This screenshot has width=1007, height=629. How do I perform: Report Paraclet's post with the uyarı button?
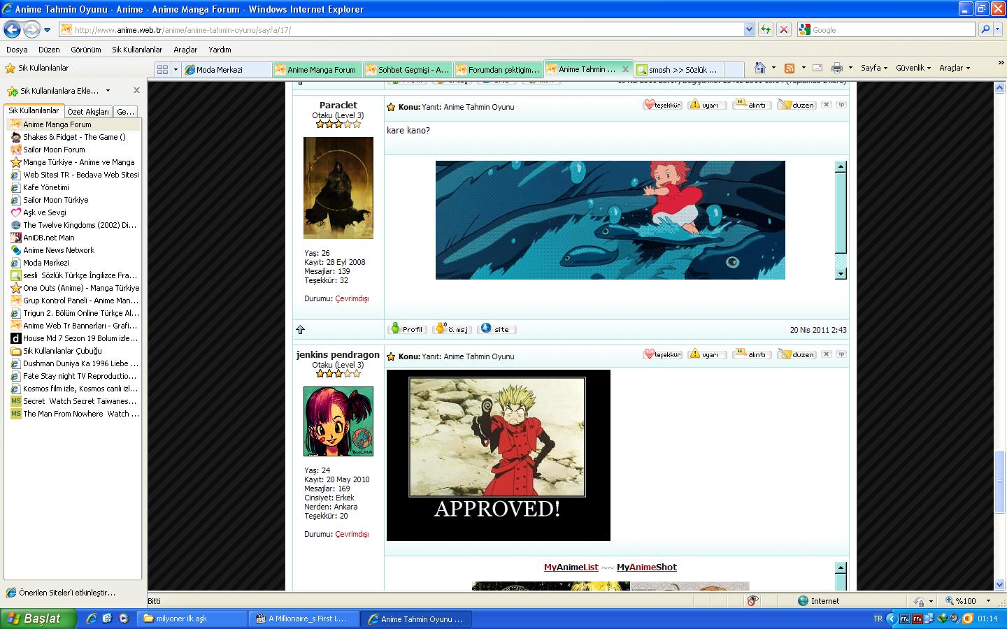[x=706, y=105]
